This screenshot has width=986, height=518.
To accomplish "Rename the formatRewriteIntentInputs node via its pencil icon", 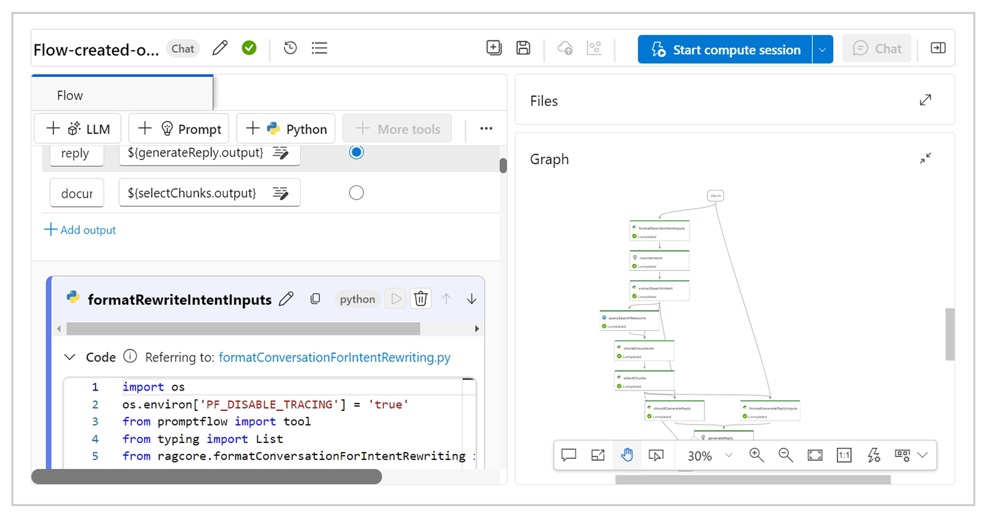I will (x=286, y=299).
